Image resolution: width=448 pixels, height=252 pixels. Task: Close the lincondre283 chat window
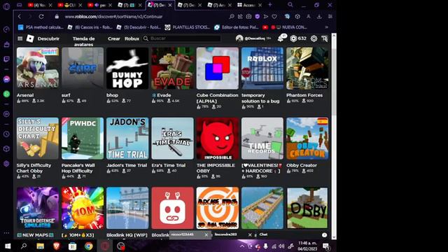pos(250,235)
